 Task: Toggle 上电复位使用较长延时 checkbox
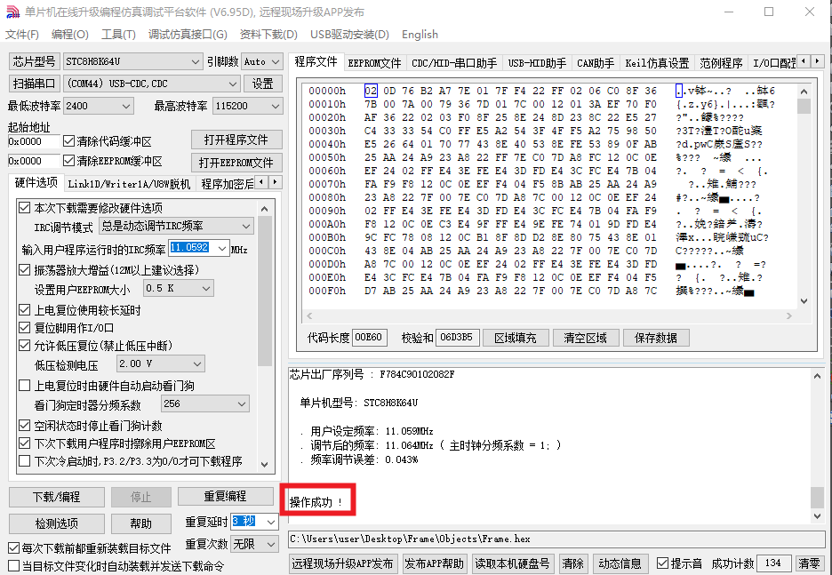point(24,310)
